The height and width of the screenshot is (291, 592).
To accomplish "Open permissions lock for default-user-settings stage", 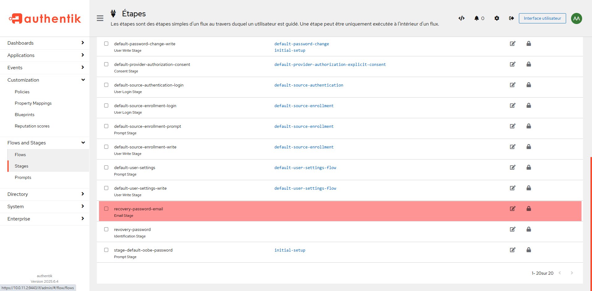I will [x=528, y=168].
